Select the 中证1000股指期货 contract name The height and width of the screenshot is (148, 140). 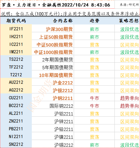coord(53,52)
